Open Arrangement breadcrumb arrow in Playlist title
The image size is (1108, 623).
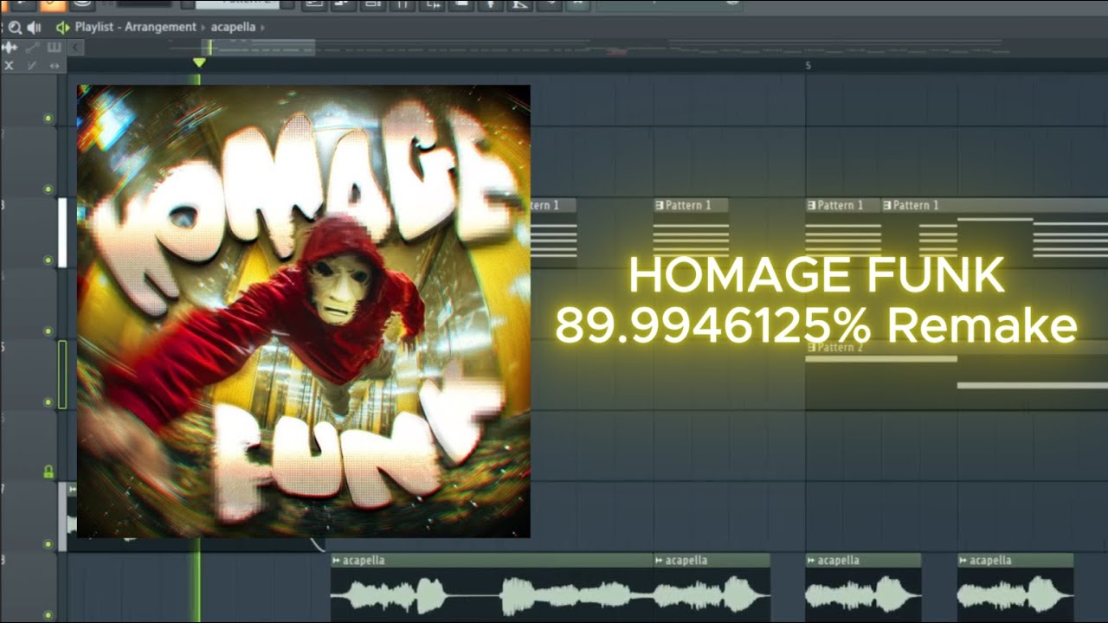(x=204, y=28)
